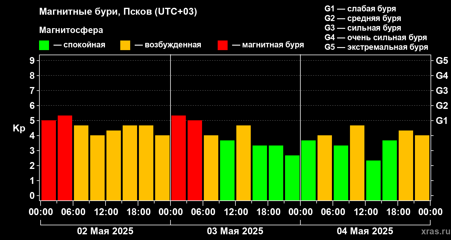
Task: Click the Магнитосфера legend heading
Action: click(71, 30)
